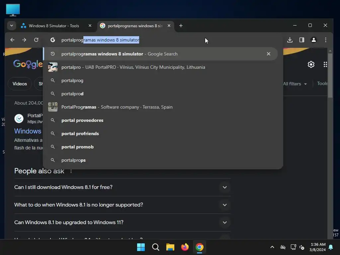The image size is (340, 255).
Task: Open the Chrome profile avatar
Action: 313,40
